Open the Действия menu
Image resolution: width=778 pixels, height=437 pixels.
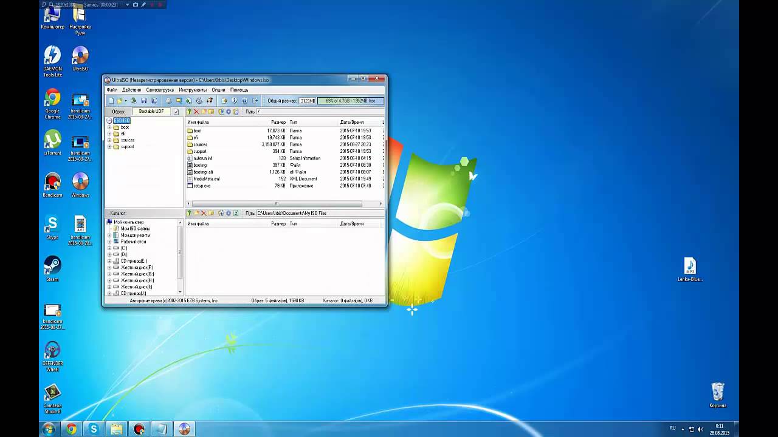pos(131,90)
